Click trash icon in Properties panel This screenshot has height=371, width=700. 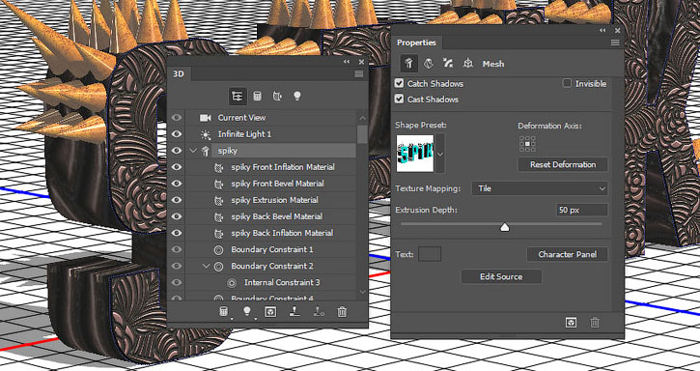pyautogui.click(x=595, y=323)
